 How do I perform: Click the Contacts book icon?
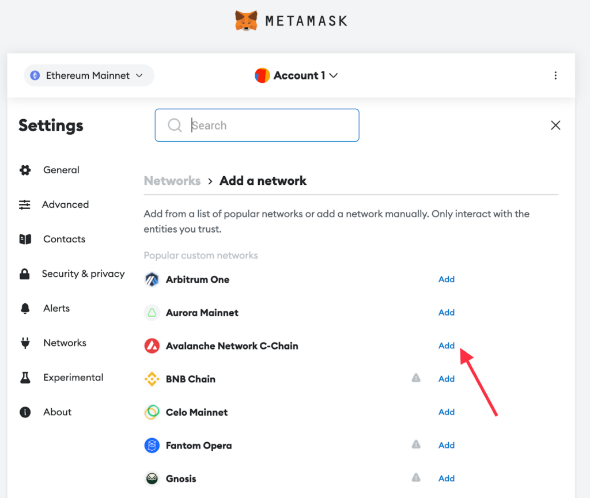click(x=25, y=239)
